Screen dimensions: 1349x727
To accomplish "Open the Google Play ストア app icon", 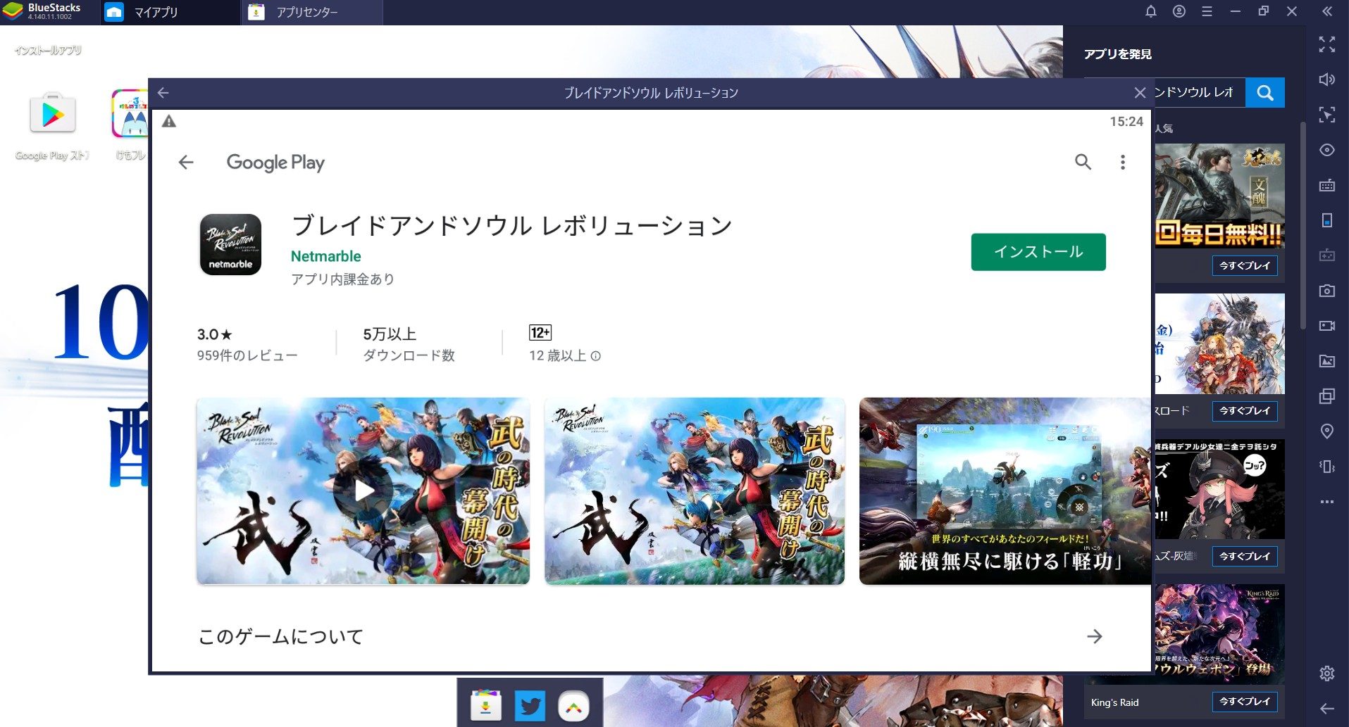I will [x=53, y=113].
